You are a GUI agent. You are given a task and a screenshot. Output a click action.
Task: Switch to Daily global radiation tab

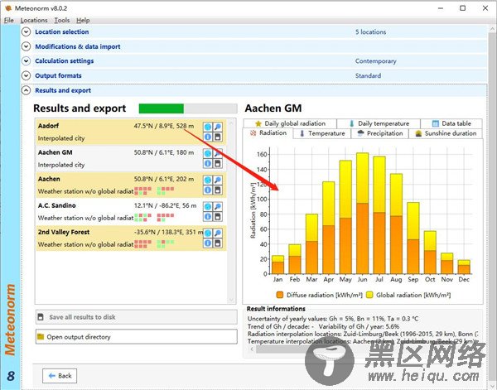point(290,123)
